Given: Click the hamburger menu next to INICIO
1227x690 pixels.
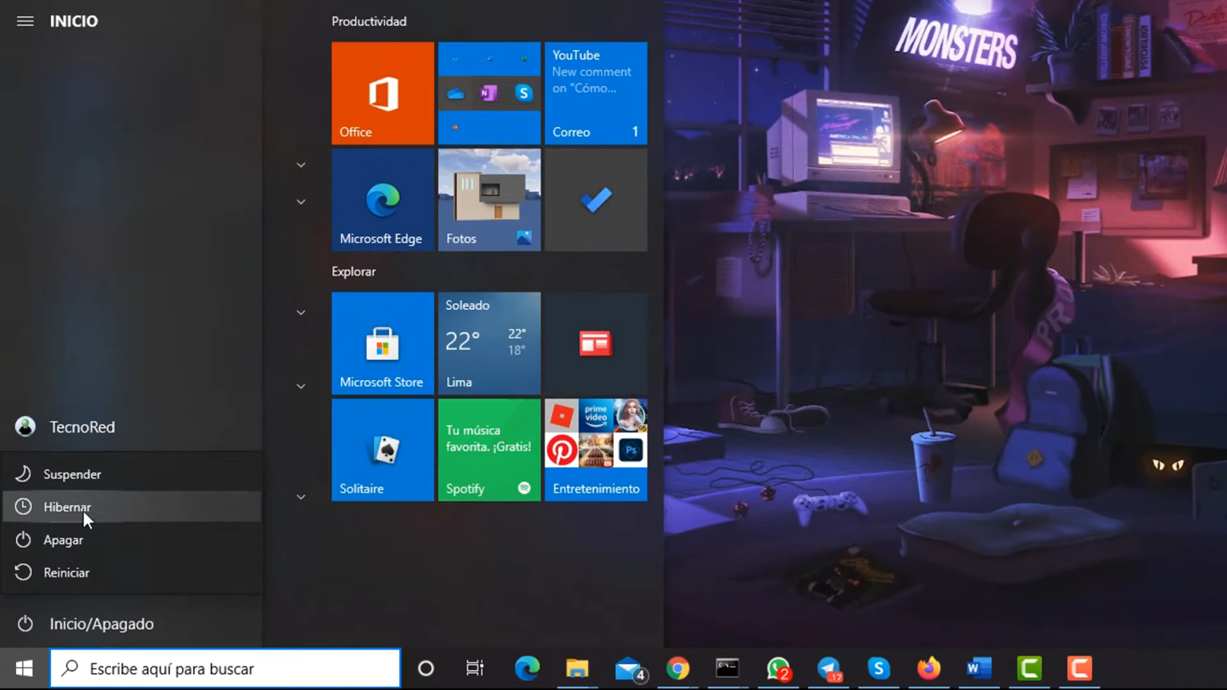Looking at the screenshot, I should tap(25, 21).
